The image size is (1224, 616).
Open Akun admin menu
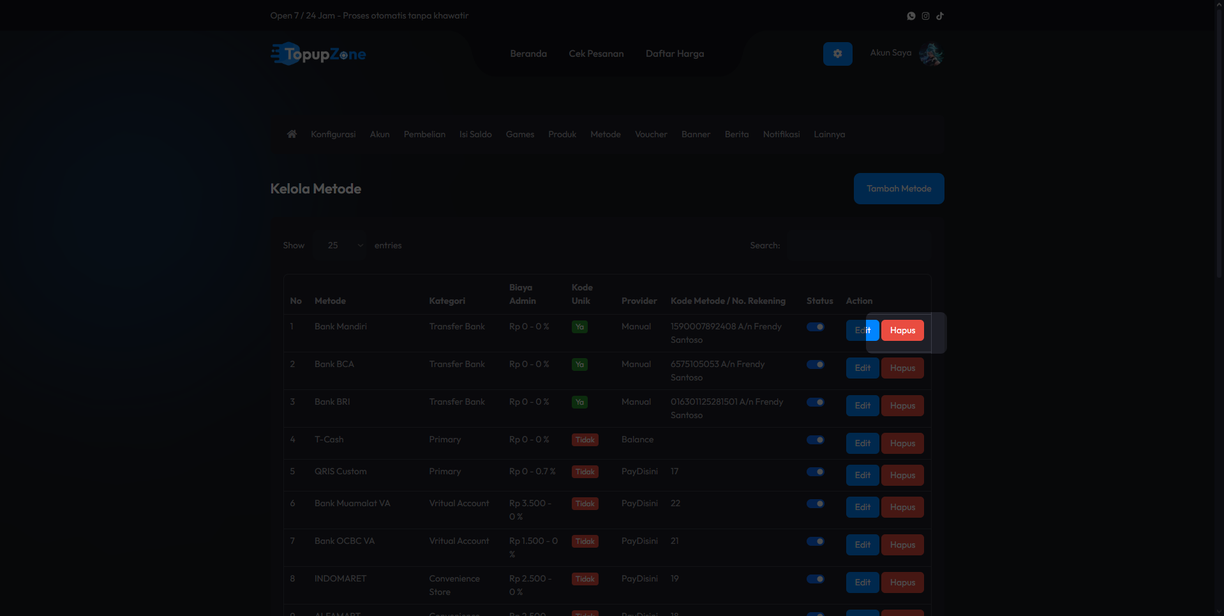(x=380, y=134)
